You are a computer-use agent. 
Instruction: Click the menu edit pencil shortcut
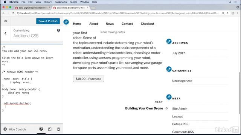click(66, 22)
